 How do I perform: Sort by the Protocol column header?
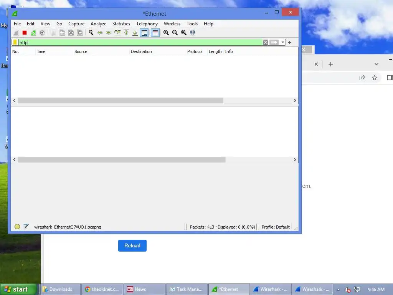pos(196,52)
